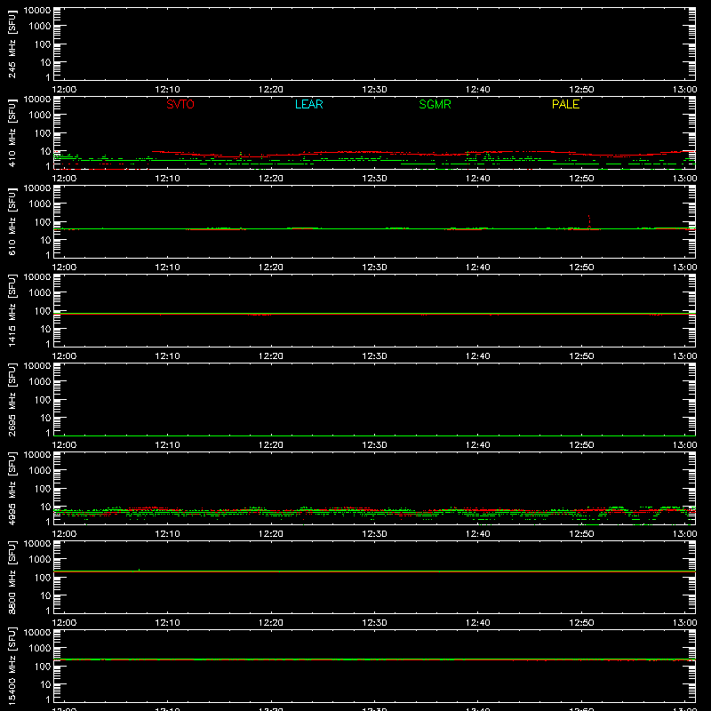The height and width of the screenshot is (711, 711).
Task: Click the 10000 y-axis label of the 245 MHz plot
Action: tap(37, 11)
